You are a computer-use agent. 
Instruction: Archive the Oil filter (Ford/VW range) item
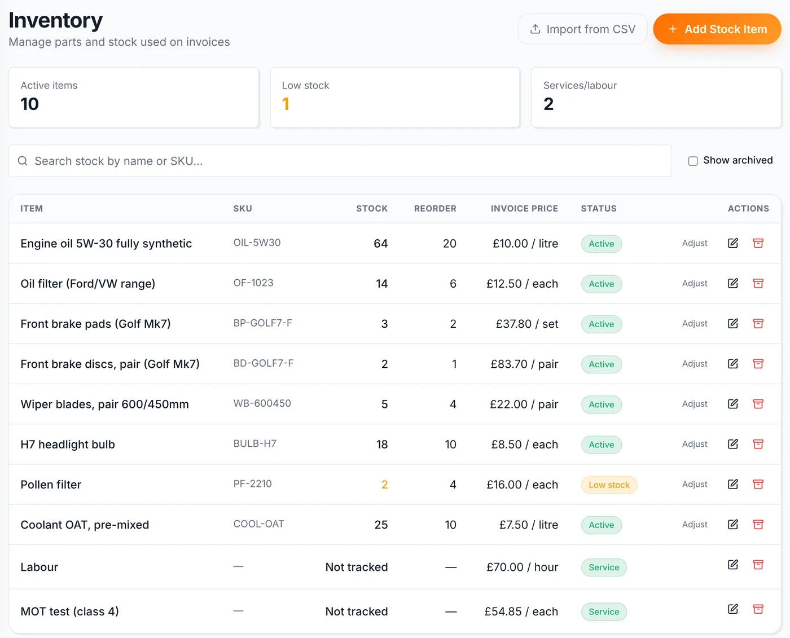(x=758, y=283)
